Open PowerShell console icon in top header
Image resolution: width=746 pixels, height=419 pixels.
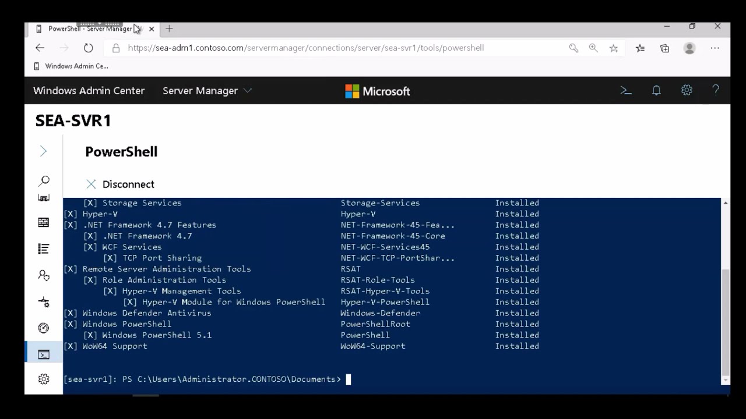(626, 91)
